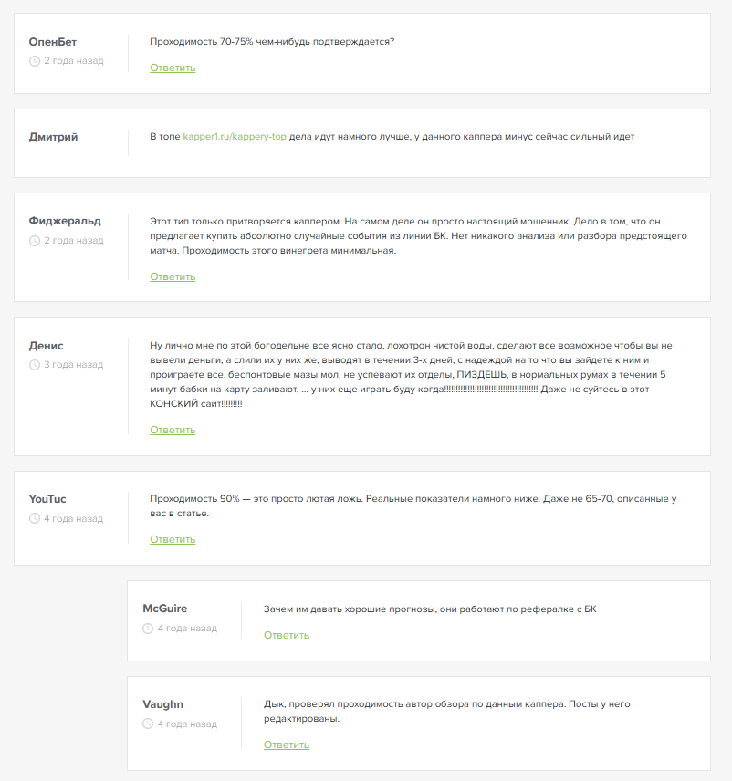Viewport: 732px width, 781px height.
Task: Click the clock icon in Денис's comment
Action: tap(35, 365)
